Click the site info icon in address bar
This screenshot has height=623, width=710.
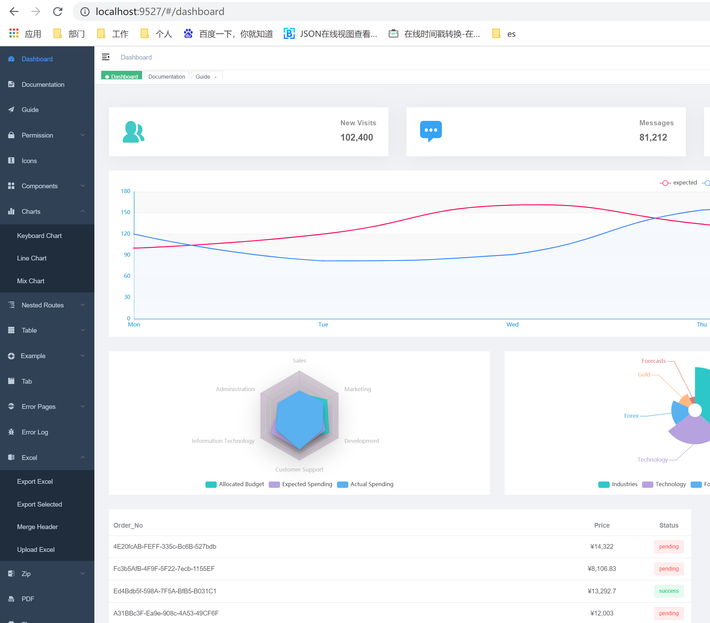coord(85,12)
